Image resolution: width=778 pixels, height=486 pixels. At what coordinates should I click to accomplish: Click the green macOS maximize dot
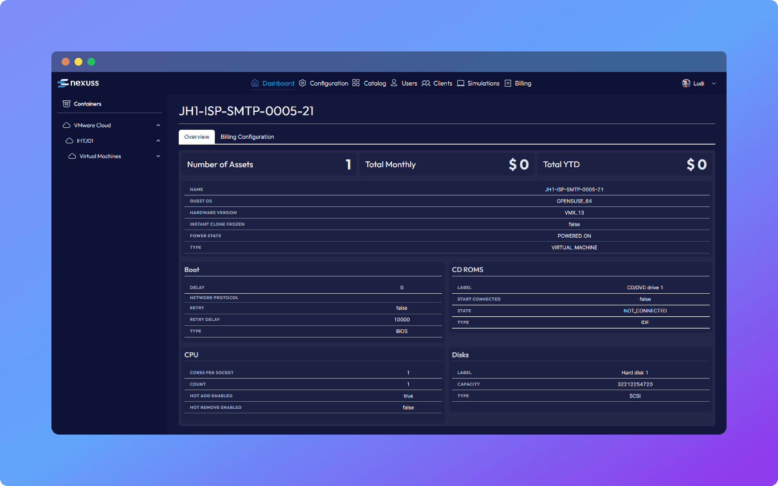[x=91, y=62]
